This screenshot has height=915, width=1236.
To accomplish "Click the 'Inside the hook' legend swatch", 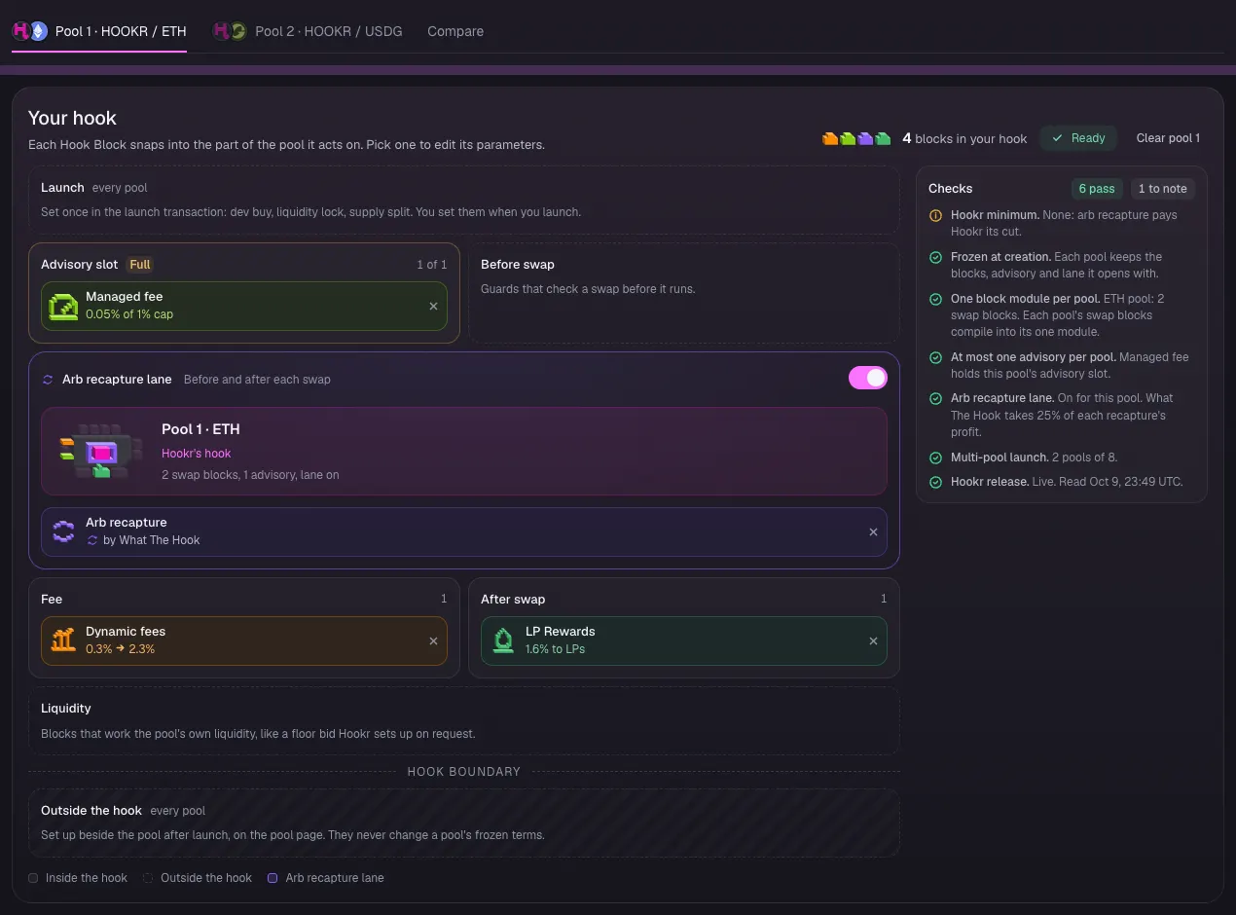I will tap(33, 878).
